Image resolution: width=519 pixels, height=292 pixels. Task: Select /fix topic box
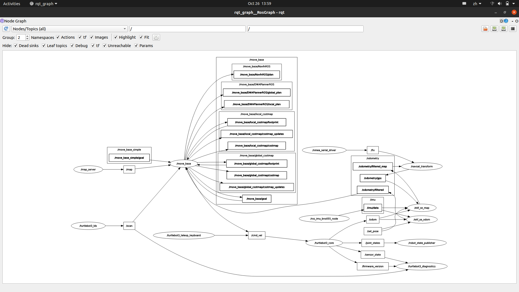pyautogui.click(x=373, y=150)
